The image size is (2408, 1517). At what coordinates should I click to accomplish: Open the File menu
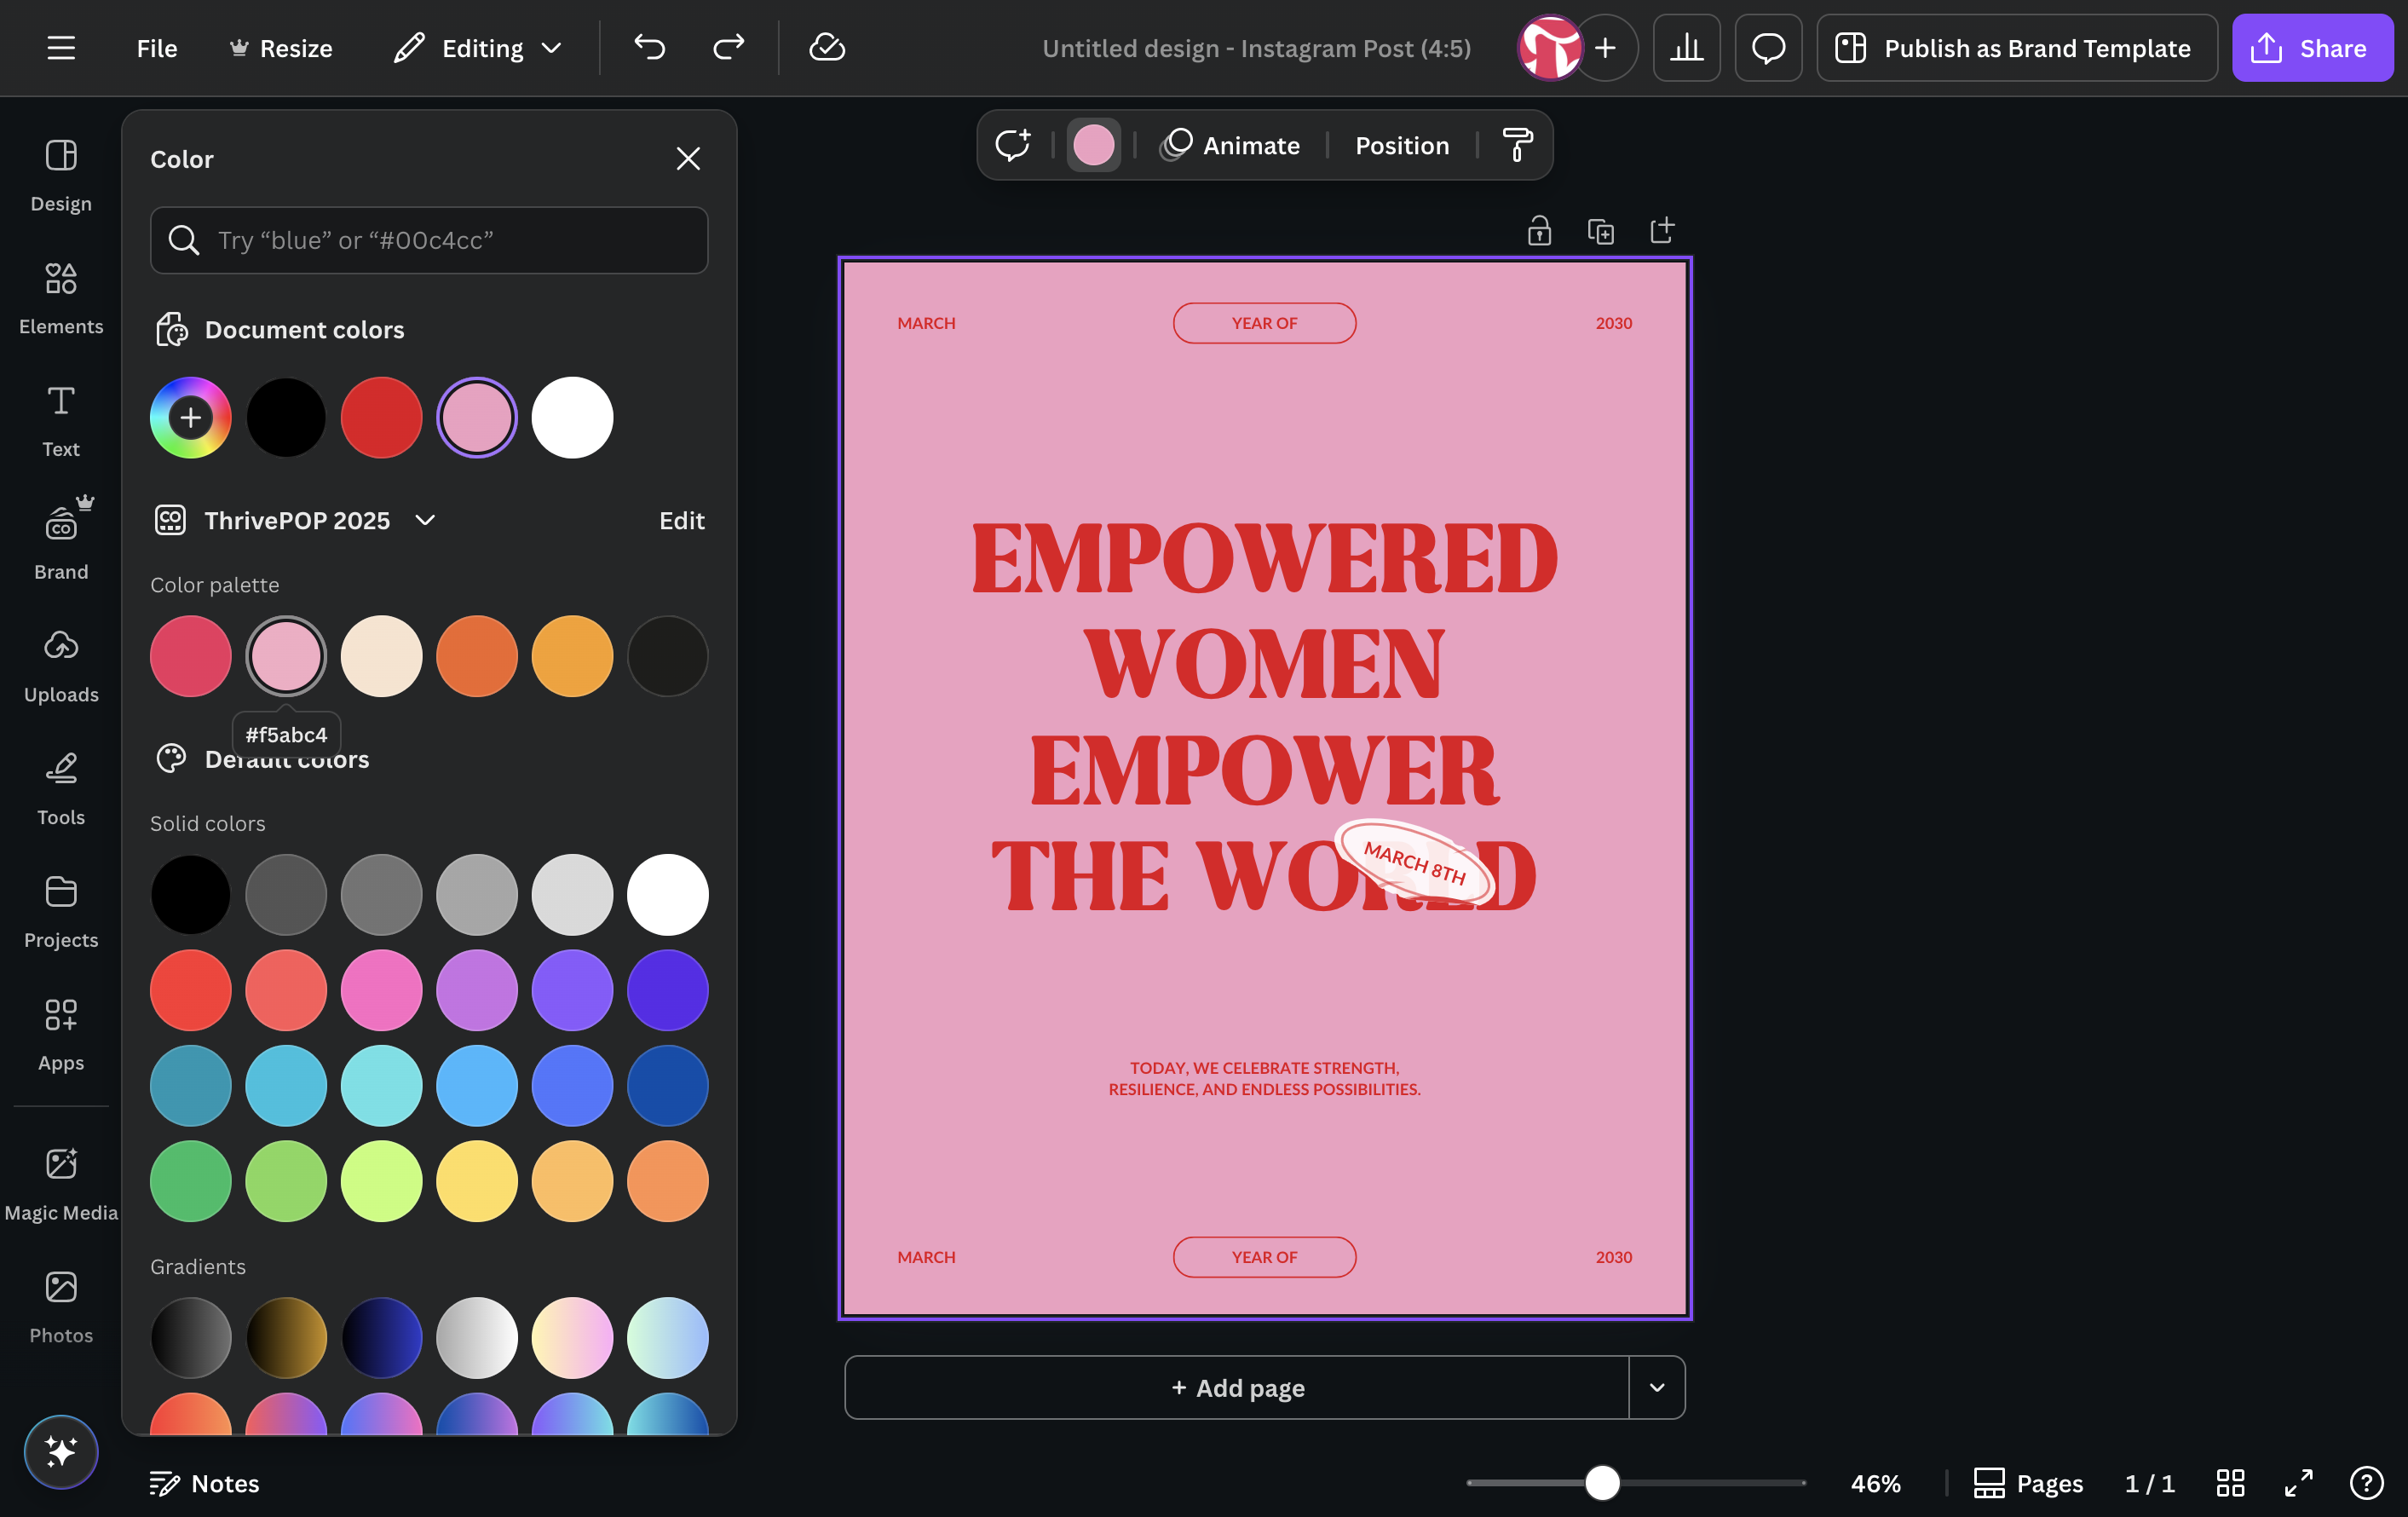coord(157,48)
